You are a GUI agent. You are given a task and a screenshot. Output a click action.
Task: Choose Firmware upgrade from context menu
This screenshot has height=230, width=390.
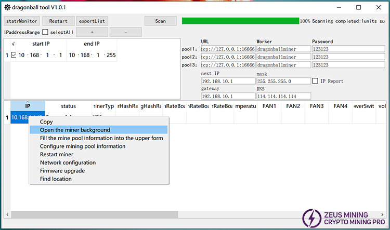coord(62,171)
